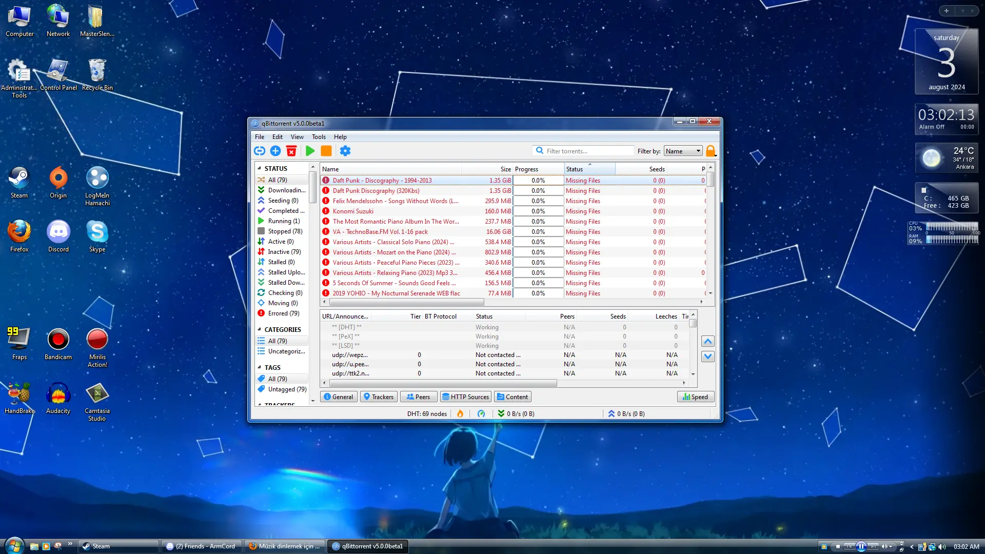Click the Add Torrent Link toolbar icon
985x554 pixels.
pos(260,151)
